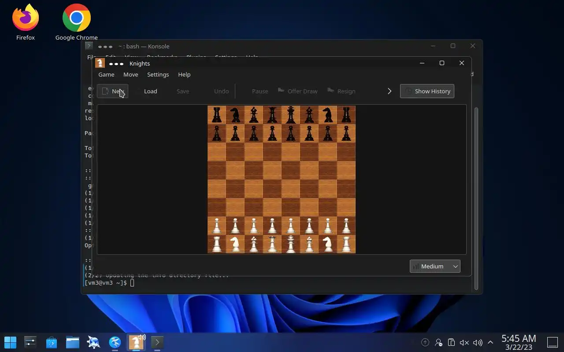
Task: Click the empty d4 square
Action: click(x=272, y=189)
